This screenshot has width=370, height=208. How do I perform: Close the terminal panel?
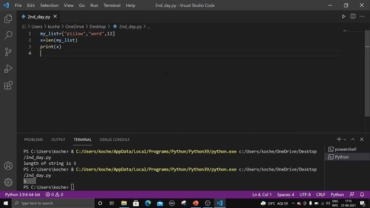click(x=362, y=139)
